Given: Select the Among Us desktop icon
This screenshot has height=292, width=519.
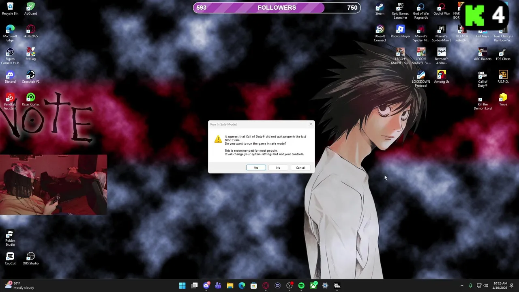Looking at the screenshot, I should 442,77.
